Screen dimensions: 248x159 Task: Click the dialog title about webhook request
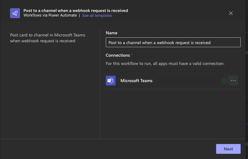[x=76, y=10]
